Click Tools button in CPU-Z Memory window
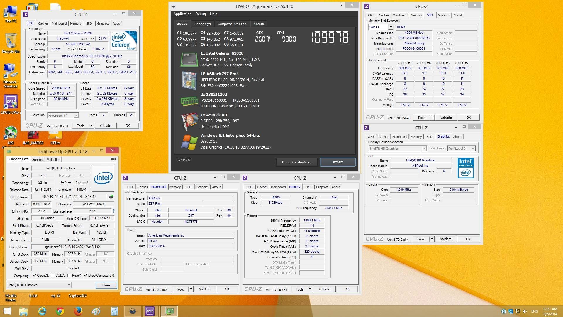This screenshot has width=563, height=317. pyautogui.click(x=300, y=289)
